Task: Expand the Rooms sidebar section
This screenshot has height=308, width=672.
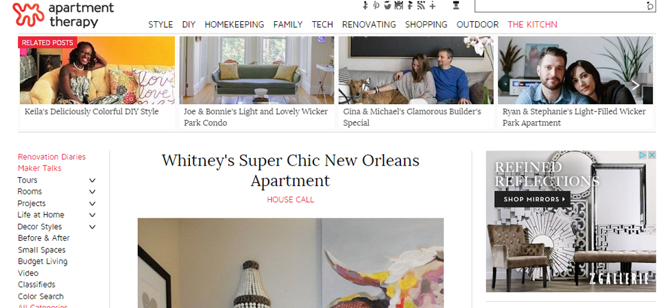Action: [x=92, y=192]
